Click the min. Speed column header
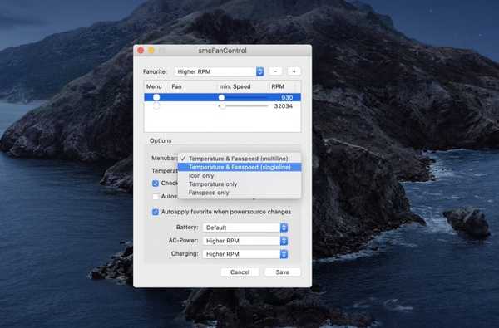The image size is (499, 328). tap(235, 86)
